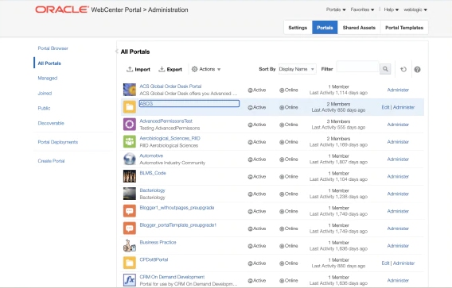The width and height of the screenshot is (452, 288).
Task: Click the Blogger1_withoutpages_preupgrade chat icon
Action: [130, 211]
